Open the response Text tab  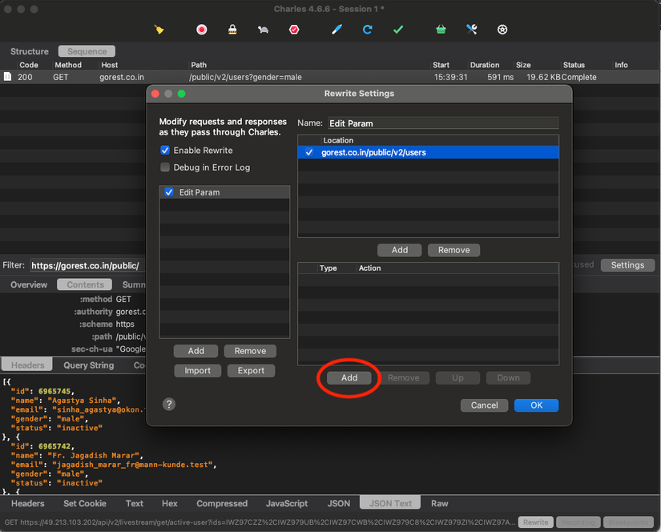tap(135, 503)
